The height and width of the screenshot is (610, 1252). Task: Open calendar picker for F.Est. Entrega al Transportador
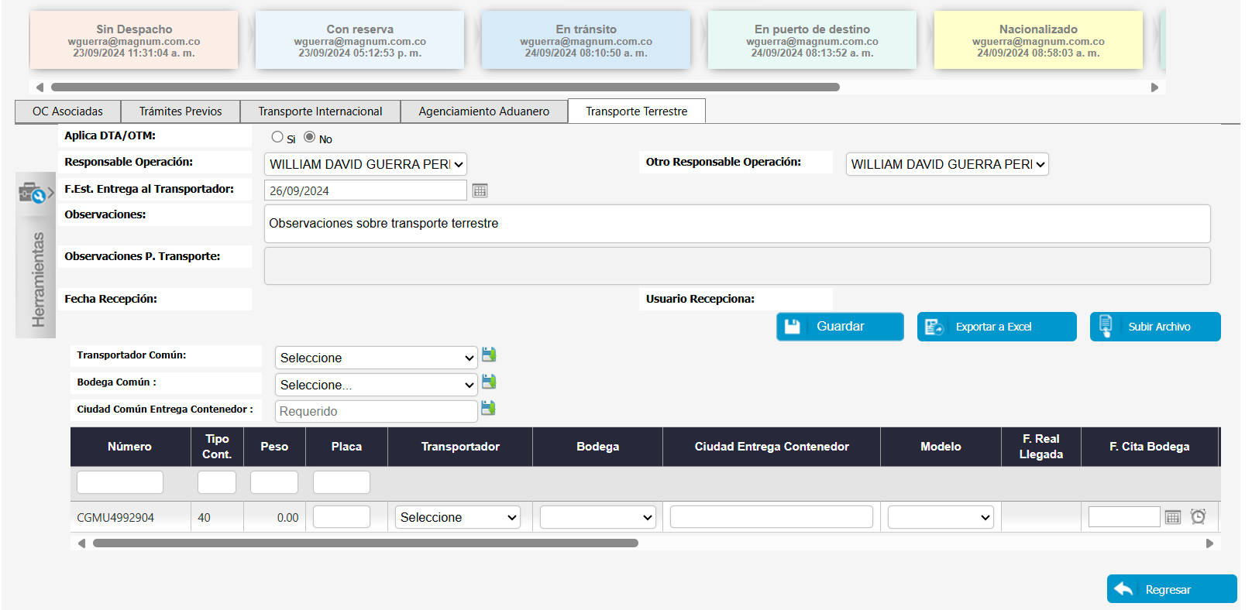[480, 190]
